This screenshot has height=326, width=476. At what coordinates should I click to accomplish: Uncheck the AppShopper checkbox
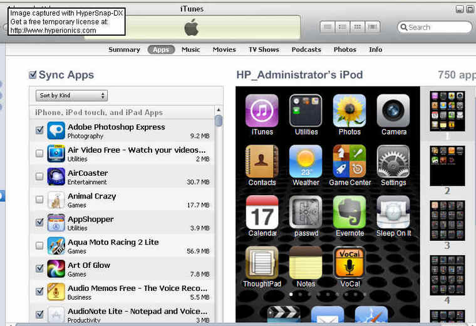[x=39, y=222]
